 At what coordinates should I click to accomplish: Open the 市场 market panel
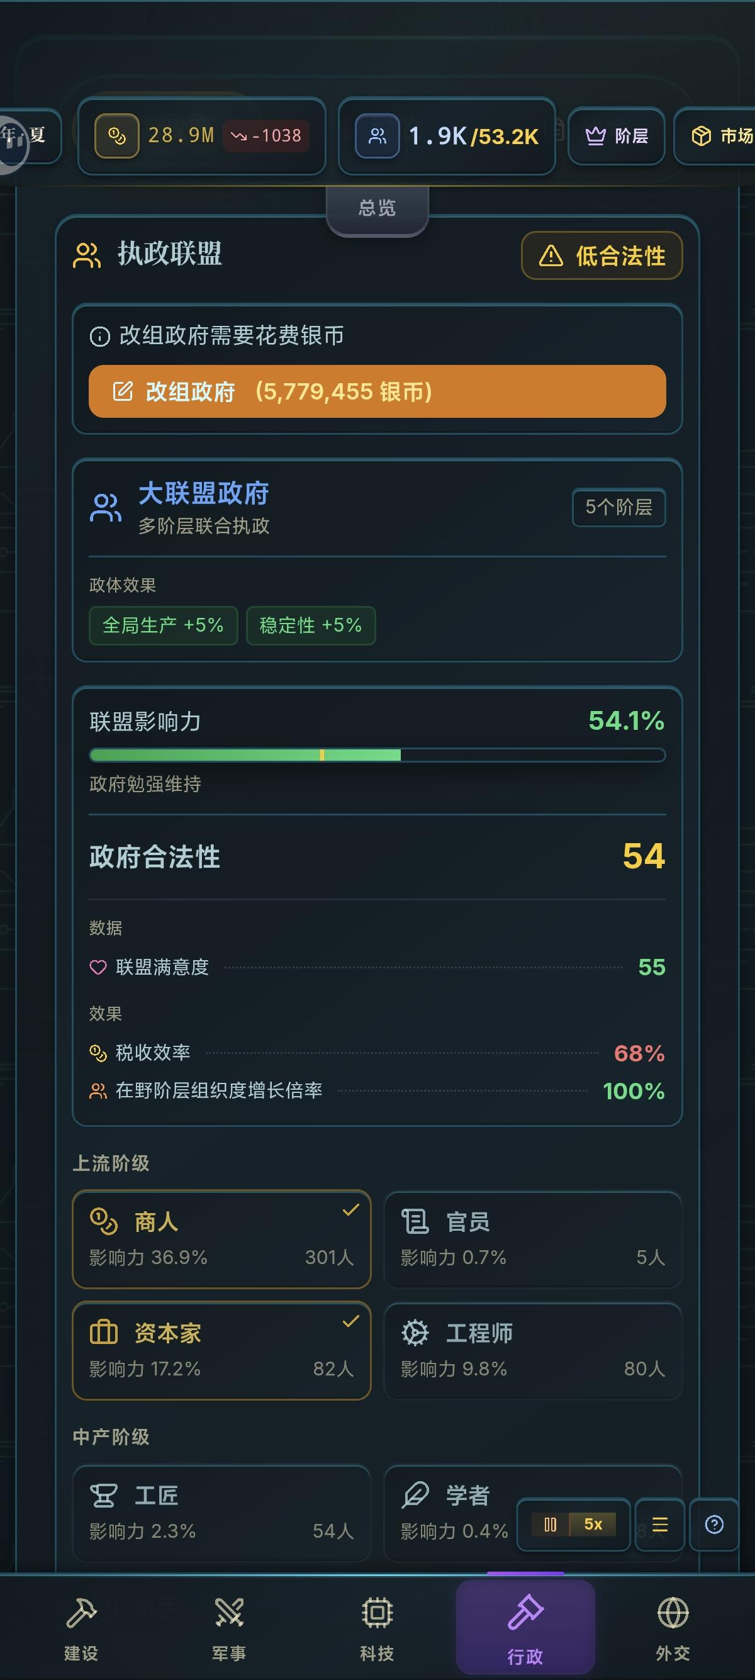[721, 136]
